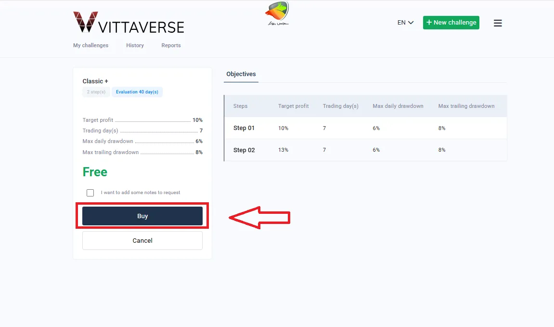Screen dimensions: 554x327
Task: Click the Step 02 target profit value
Action: click(x=283, y=150)
